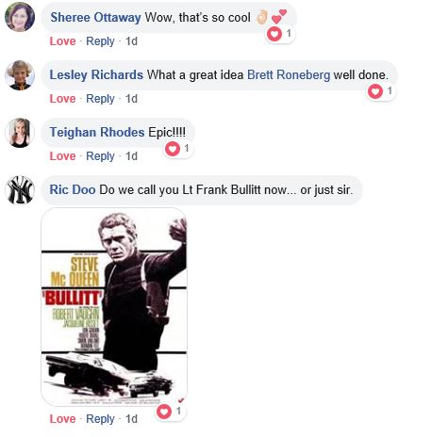448x437 pixels.
Task: Open the Ric Doo name link
Action: pyautogui.click(x=73, y=190)
